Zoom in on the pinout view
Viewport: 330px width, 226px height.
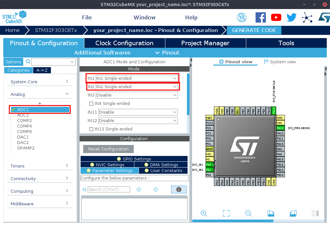(x=204, y=213)
